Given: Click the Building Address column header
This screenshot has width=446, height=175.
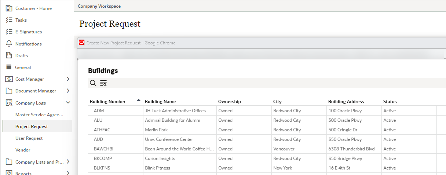Looking at the screenshot, I should coord(346,101).
